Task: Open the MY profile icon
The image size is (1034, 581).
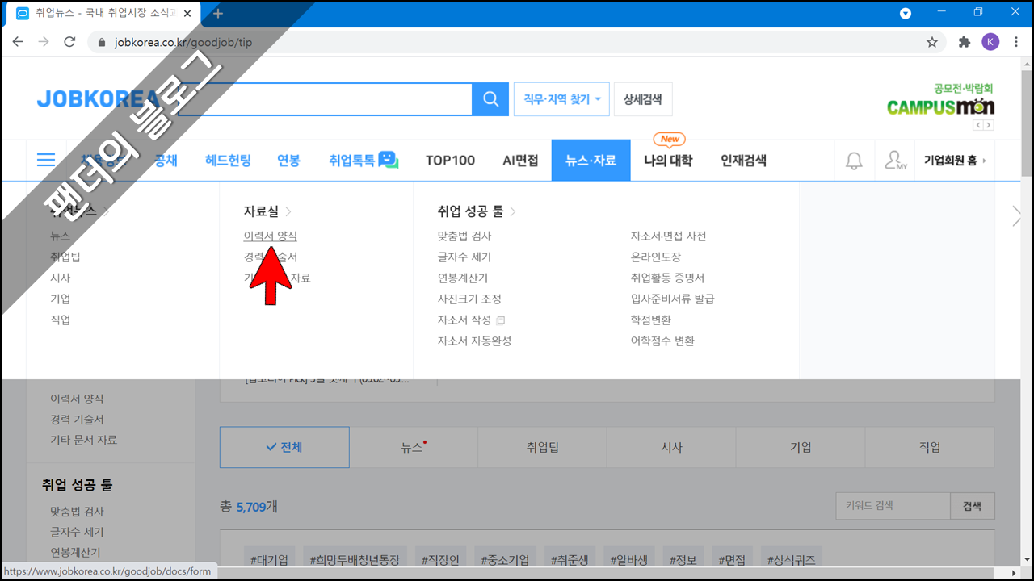Action: tap(895, 161)
